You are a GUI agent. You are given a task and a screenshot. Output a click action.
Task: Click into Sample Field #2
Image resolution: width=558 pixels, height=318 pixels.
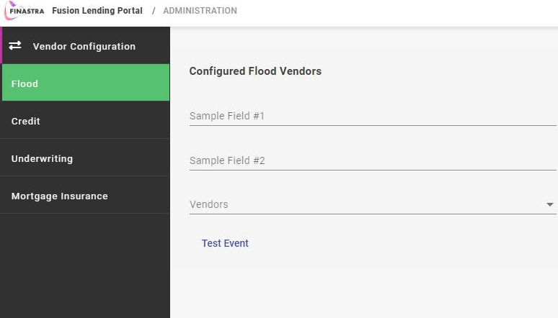click(x=372, y=160)
